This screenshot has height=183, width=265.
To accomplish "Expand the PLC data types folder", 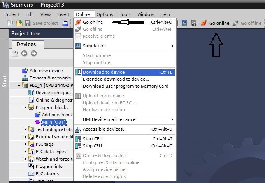I will (x=25, y=152).
